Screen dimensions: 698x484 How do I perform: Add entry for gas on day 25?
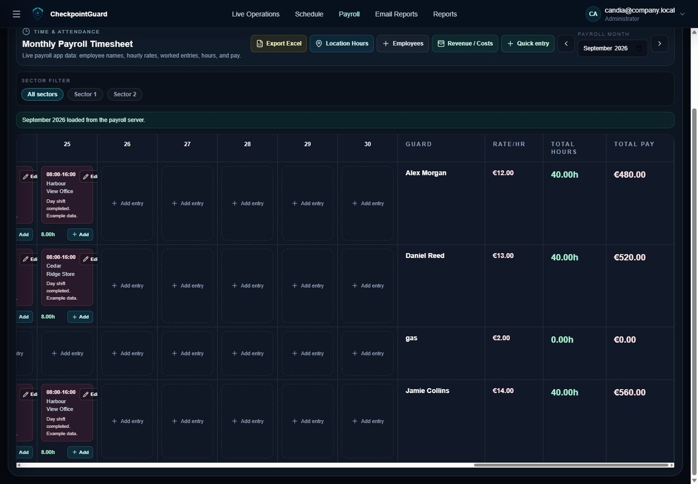point(67,353)
